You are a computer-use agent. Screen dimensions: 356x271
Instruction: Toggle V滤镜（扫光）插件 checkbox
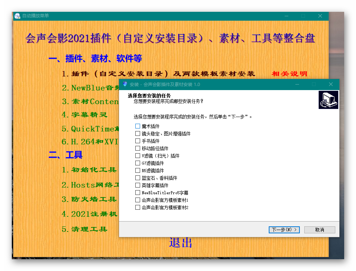(138, 155)
